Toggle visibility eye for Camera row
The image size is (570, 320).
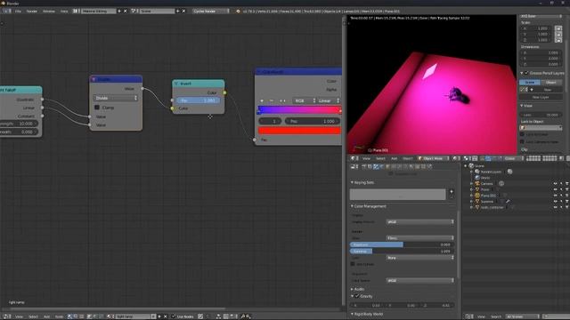(555, 184)
